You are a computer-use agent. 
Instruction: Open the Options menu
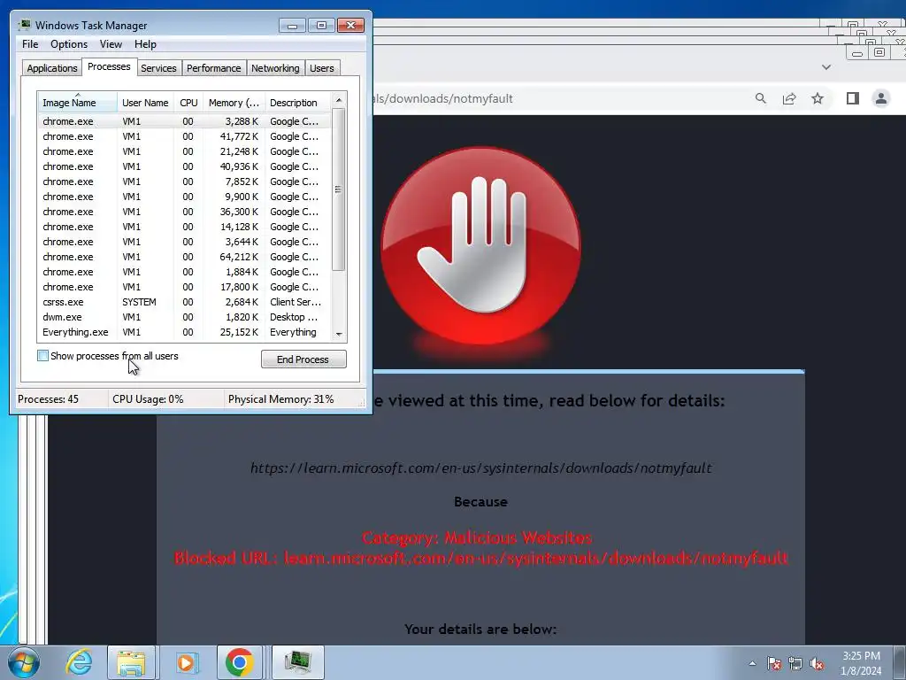point(69,44)
